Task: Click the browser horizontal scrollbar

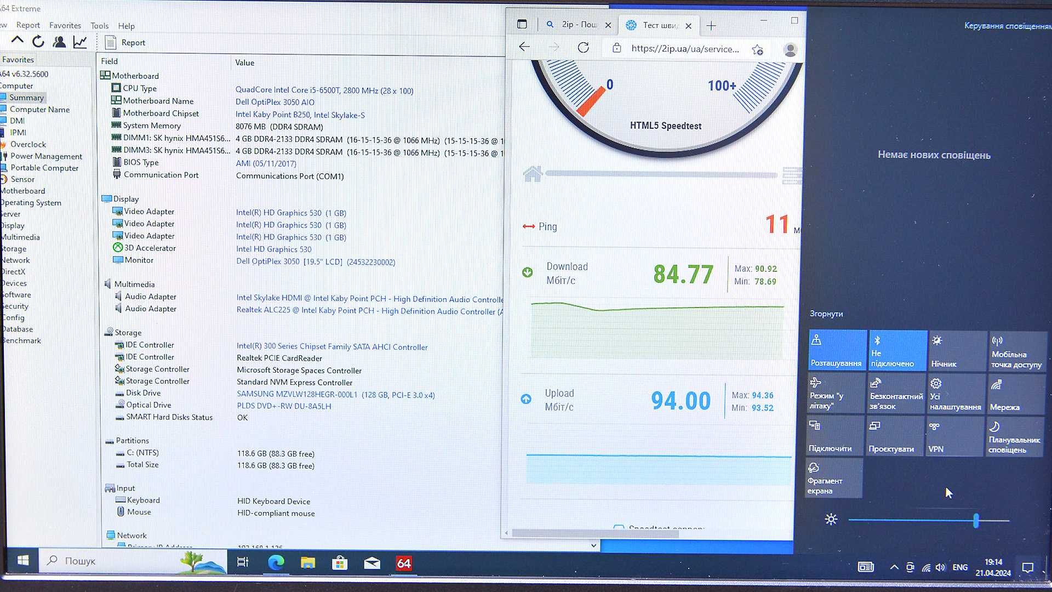Action: (x=594, y=533)
